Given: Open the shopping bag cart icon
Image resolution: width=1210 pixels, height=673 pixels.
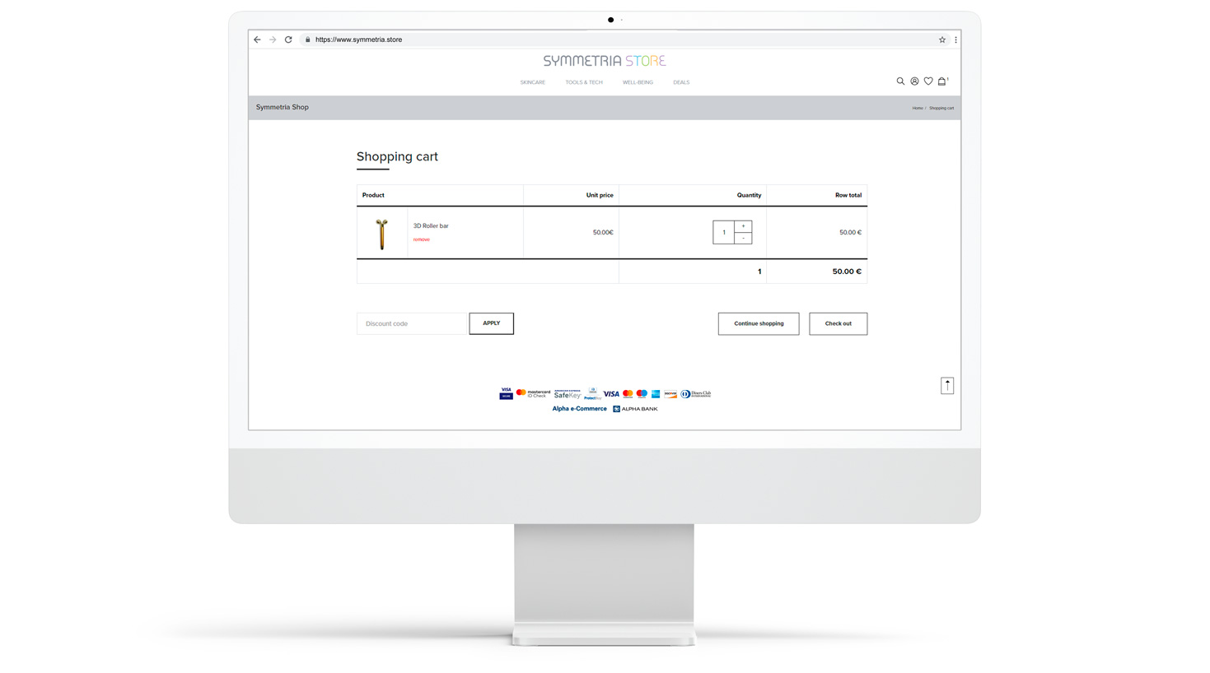Looking at the screenshot, I should [x=942, y=81].
